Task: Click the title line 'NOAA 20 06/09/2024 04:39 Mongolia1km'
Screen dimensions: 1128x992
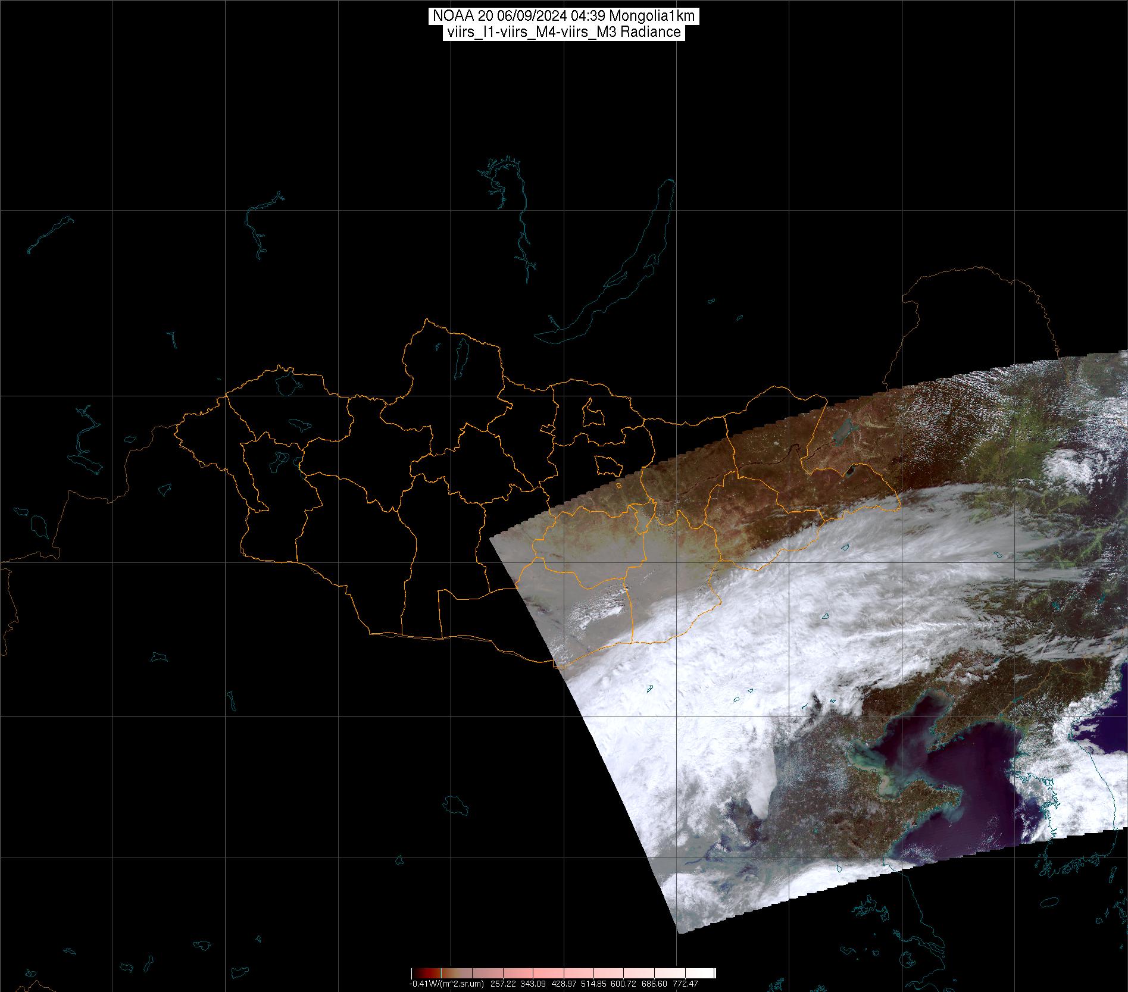Action: 564,17
